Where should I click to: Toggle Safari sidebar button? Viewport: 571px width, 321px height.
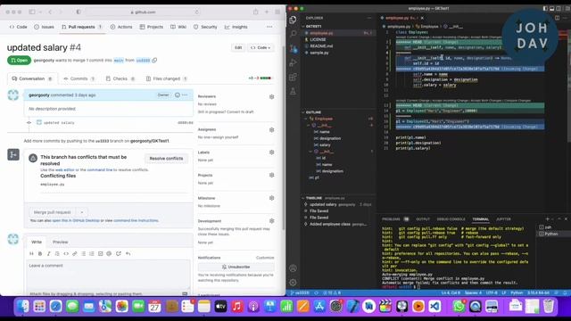(x=32, y=12)
